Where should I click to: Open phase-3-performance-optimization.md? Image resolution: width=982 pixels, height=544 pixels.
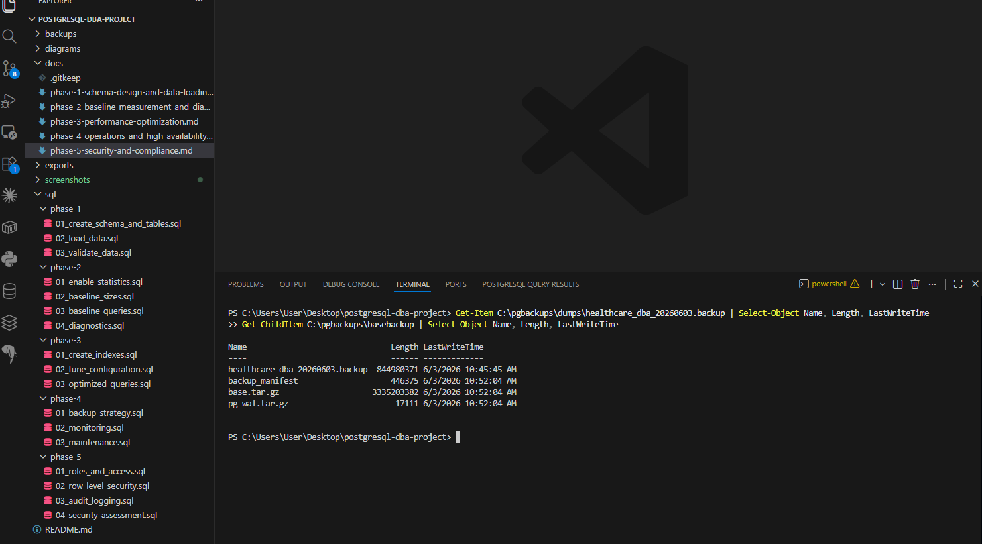pos(119,121)
